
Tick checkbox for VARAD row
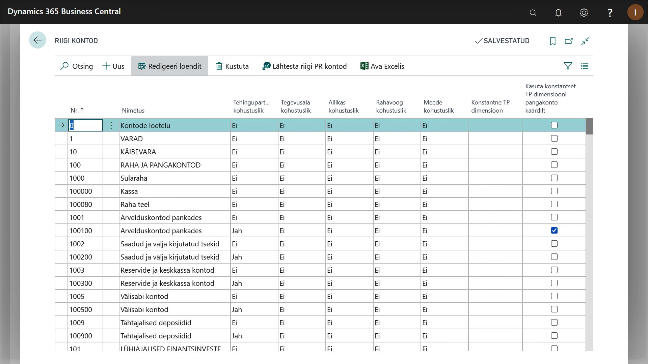pos(554,139)
